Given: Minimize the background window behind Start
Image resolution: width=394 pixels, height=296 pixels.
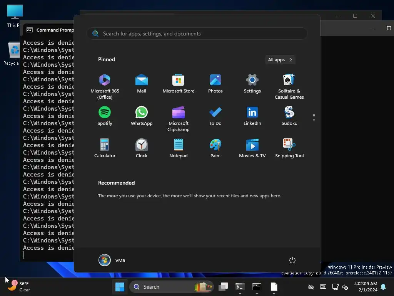Looking at the screenshot, I should coord(338,16).
